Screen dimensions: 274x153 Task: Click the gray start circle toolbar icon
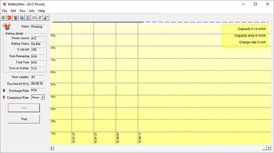coord(3,17)
